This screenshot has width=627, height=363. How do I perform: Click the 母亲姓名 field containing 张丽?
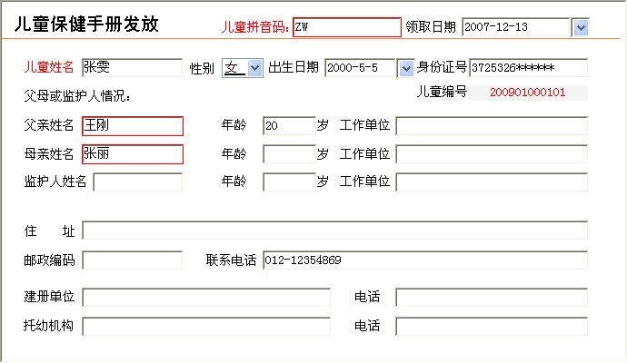point(133,154)
